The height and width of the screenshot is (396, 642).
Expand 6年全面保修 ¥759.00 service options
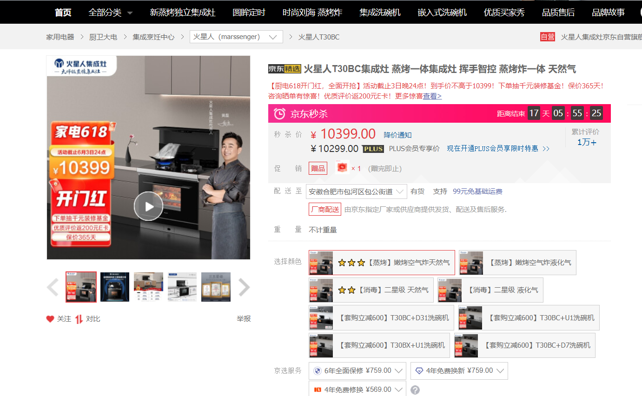pos(357,371)
